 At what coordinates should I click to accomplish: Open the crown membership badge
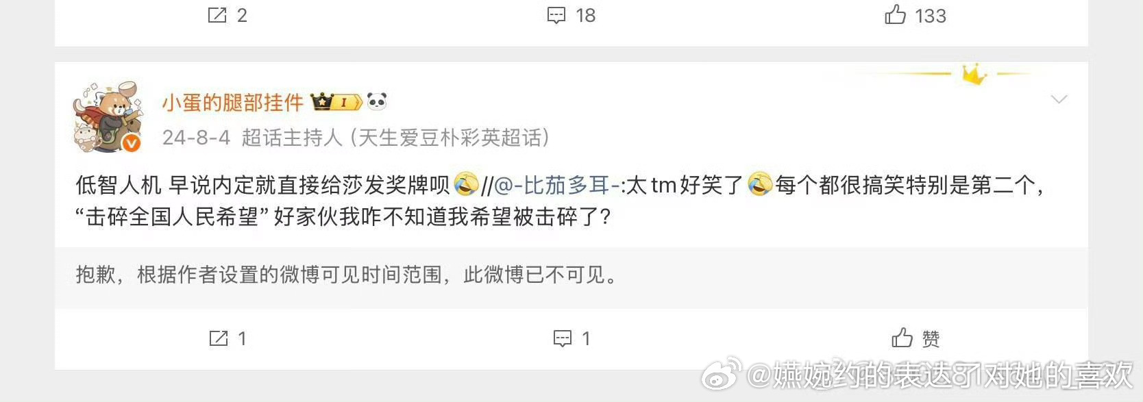[x=336, y=103]
